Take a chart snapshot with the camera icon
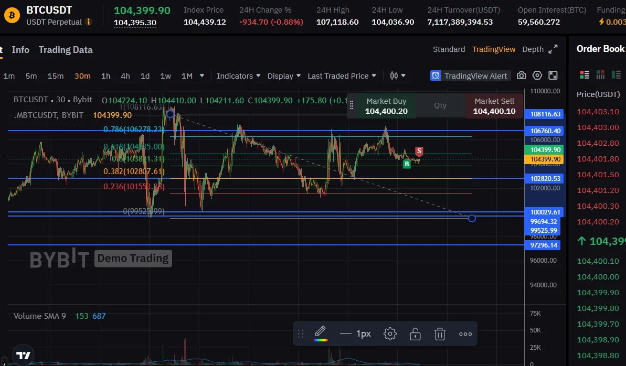Viewport: 626px width, 366px height. pos(522,76)
